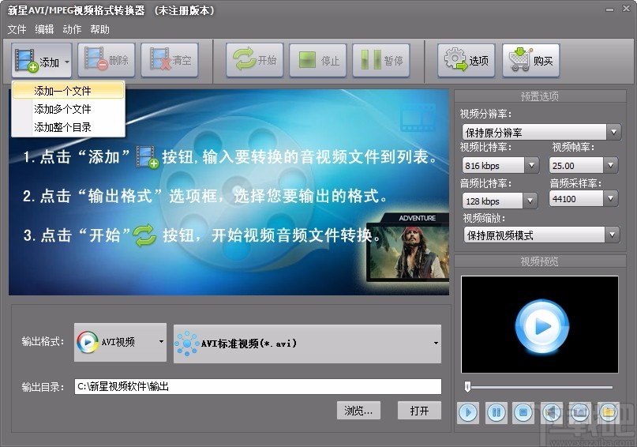Expand the 视频分辨率 dropdown (保持原分辨率)
The image size is (637, 447).
pos(613,132)
